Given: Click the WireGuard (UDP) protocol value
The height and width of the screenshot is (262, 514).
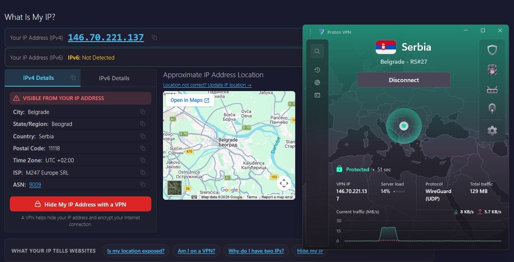Looking at the screenshot, I should tap(438, 195).
